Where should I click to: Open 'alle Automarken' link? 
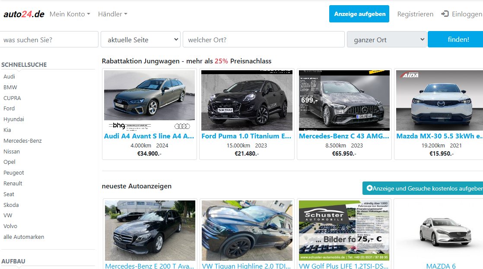pos(24,237)
